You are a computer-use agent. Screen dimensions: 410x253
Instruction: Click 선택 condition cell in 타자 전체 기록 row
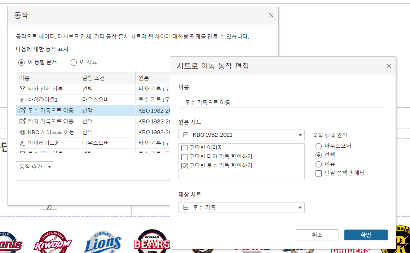pyautogui.click(x=107, y=89)
